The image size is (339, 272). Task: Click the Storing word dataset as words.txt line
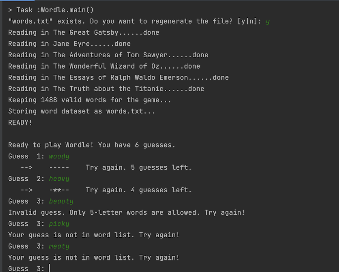pos(81,111)
